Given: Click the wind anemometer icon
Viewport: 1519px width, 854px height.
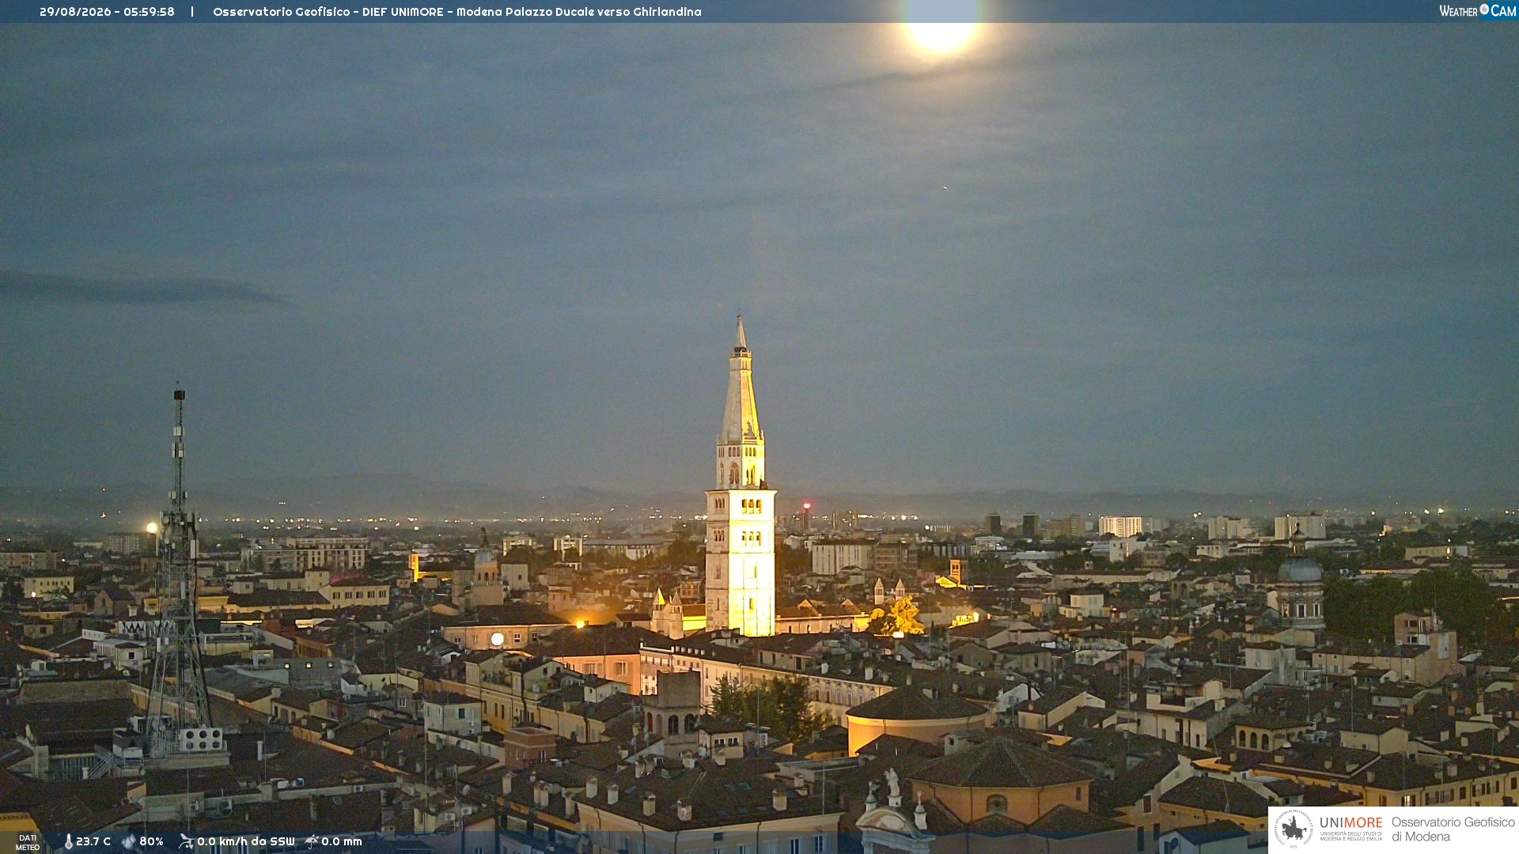Looking at the screenshot, I should 186,841.
